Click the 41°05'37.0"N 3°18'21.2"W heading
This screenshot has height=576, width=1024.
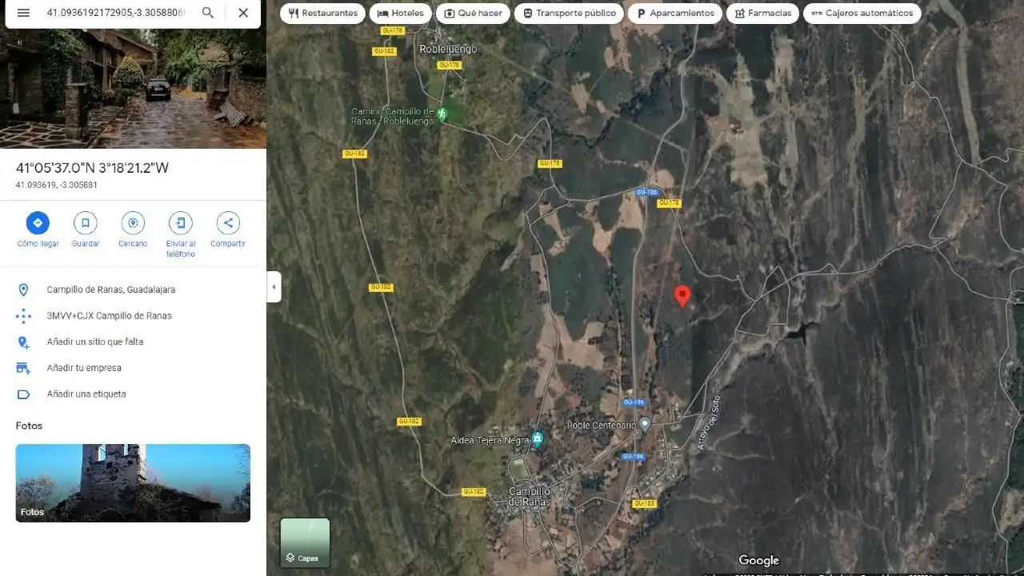pos(93,168)
